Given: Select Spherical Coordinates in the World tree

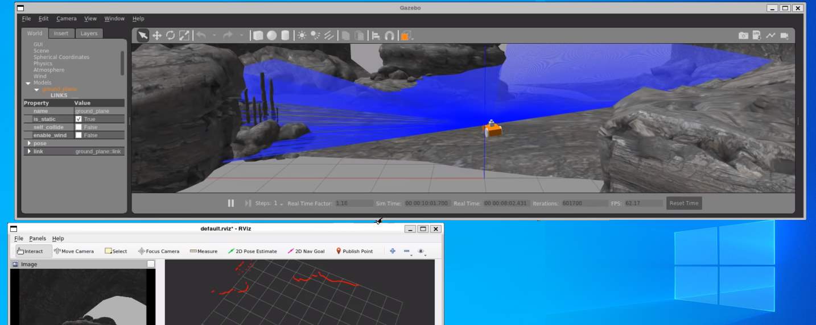Looking at the screenshot, I should tap(61, 57).
